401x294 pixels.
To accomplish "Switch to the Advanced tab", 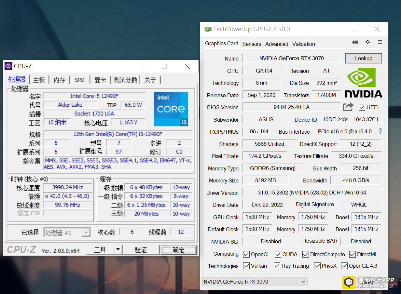I will point(277,44).
